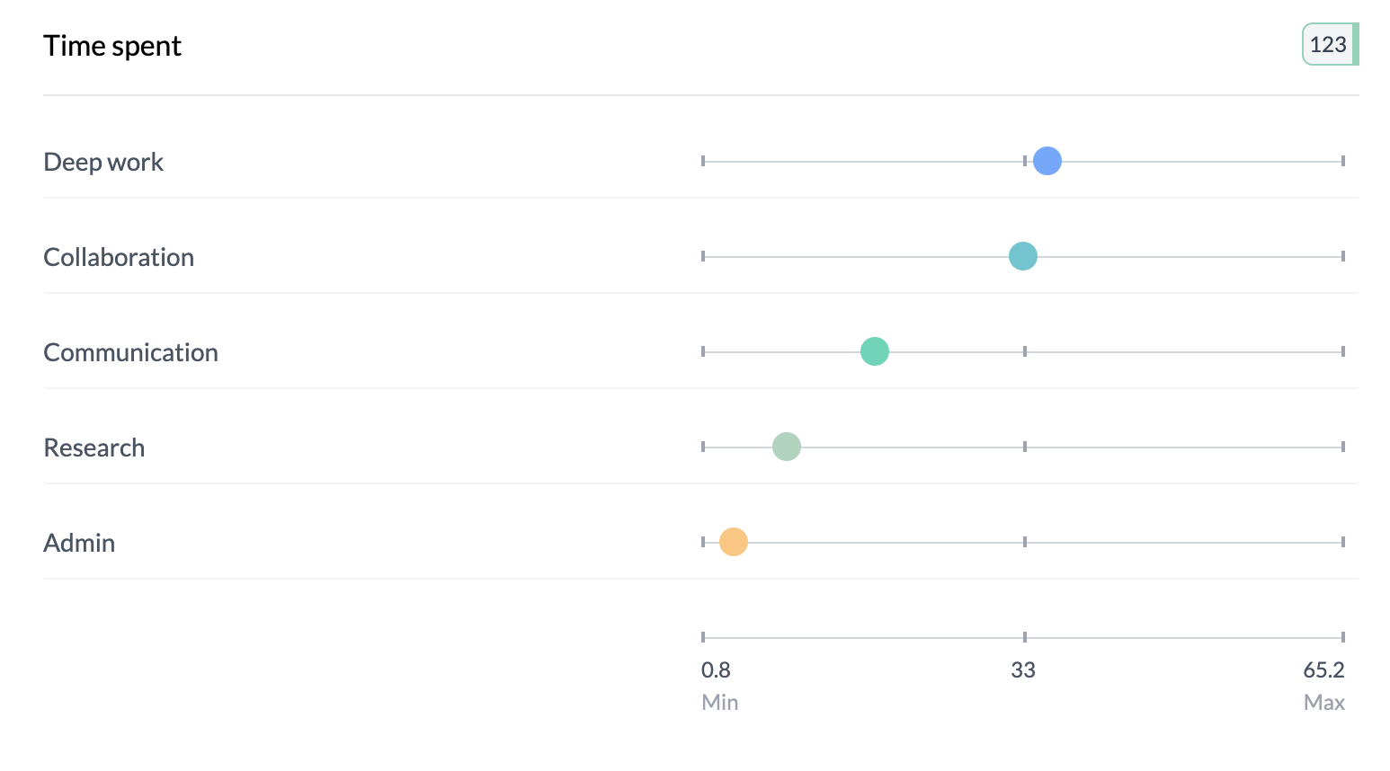Click the right end tick of Admin row
This screenshot has width=1390, height=771.
[x=1343, y=542]
